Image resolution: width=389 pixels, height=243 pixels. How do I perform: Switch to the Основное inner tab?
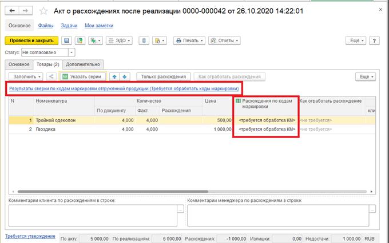(x=19, y=64)
